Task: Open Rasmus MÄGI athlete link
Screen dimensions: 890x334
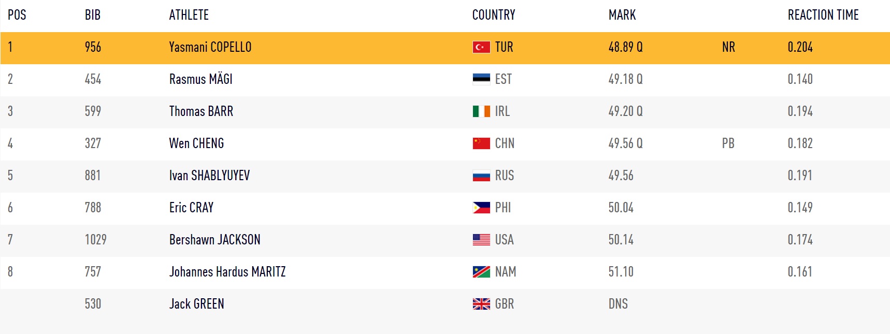Action: click(201, 79)
